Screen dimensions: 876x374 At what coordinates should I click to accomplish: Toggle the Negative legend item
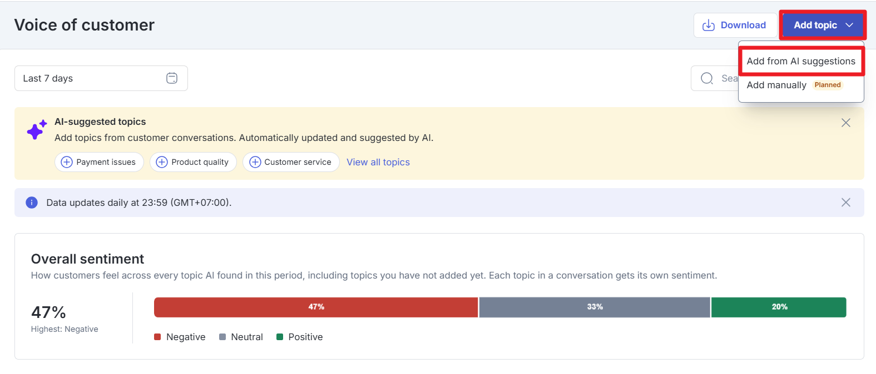[180, 337]
